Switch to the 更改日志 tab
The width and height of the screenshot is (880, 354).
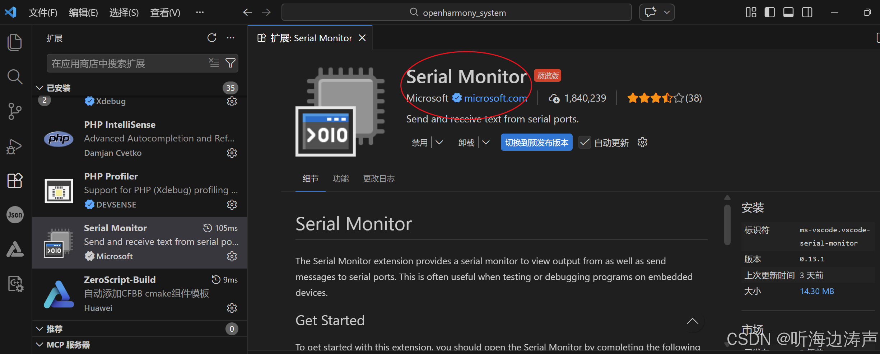[x=379, y=178]
